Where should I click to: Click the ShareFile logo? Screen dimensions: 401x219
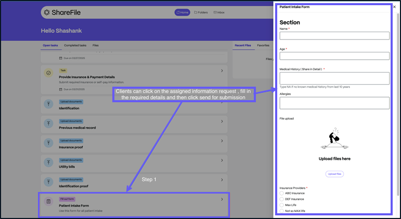point(62,12)
